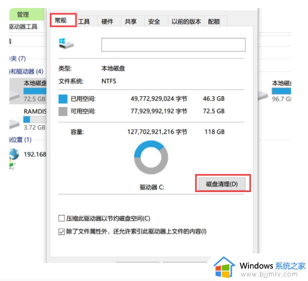The image size is (308, 281).
Task: Select the 72.5 GB local disk in Explorer
Action: coord(28,91)
